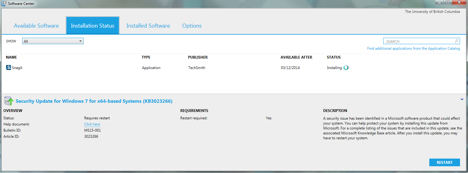
Task: Select the Installation Status tab
Action: tap(92, 25)
